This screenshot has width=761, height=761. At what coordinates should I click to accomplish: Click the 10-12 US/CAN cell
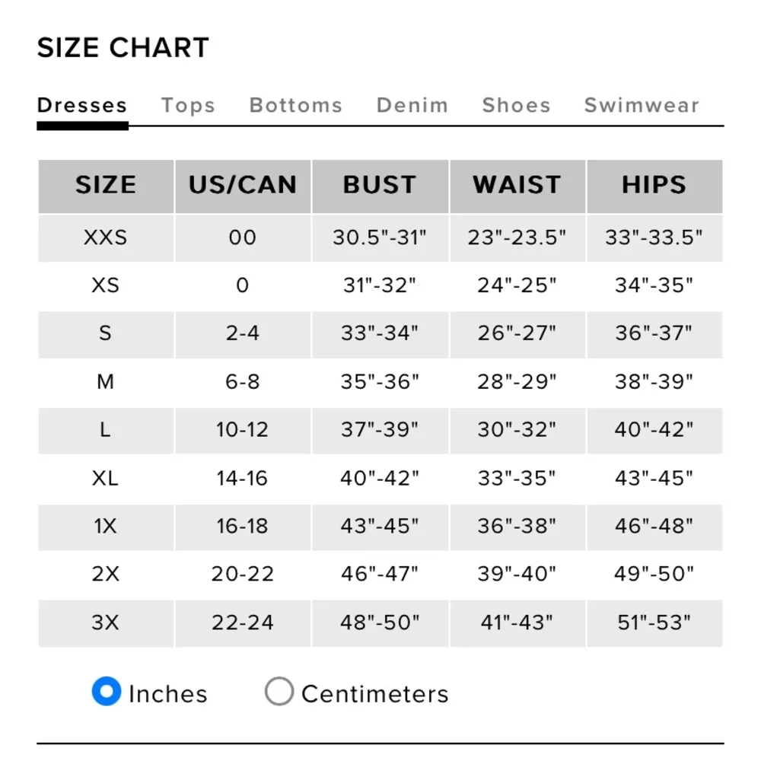tap(243, 430)
